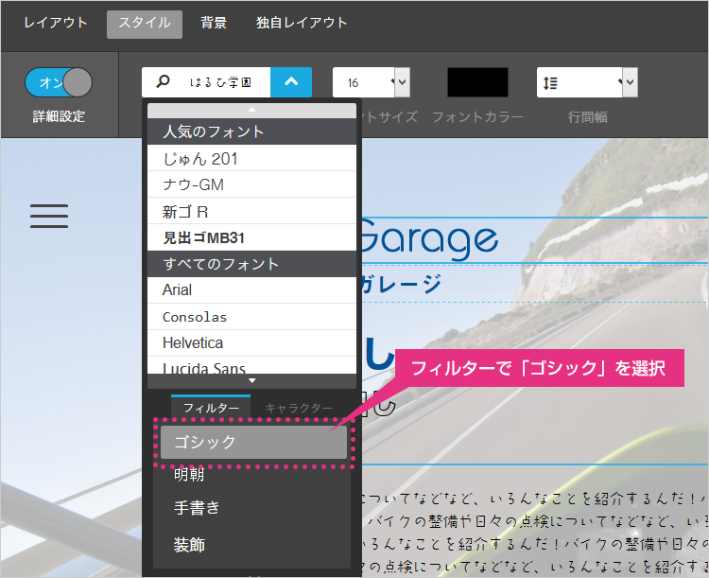
Task: Toggle the 詳細設定 switch off
Action: (x=59, y=82)
